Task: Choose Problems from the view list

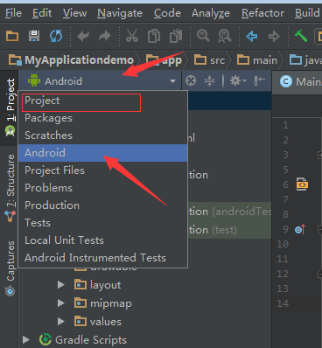Action: (x=102, y=188)
